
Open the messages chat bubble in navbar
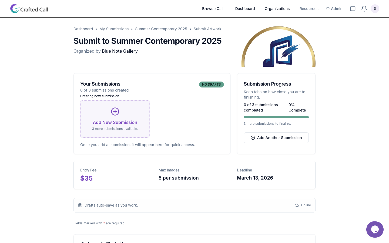(353, 9)
